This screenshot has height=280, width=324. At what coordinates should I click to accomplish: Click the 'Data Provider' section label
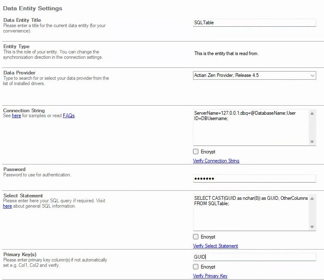tap(19, 73)
